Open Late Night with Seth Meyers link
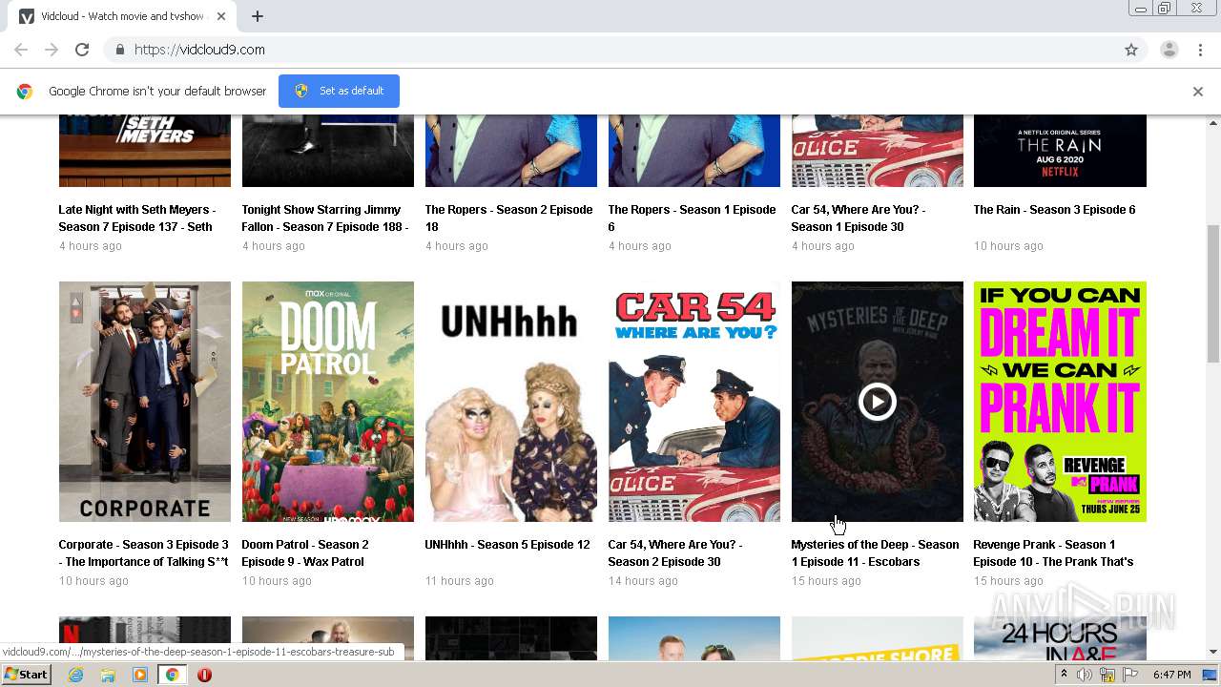This screenshot has height=687, width=1221. coord(137,219)
